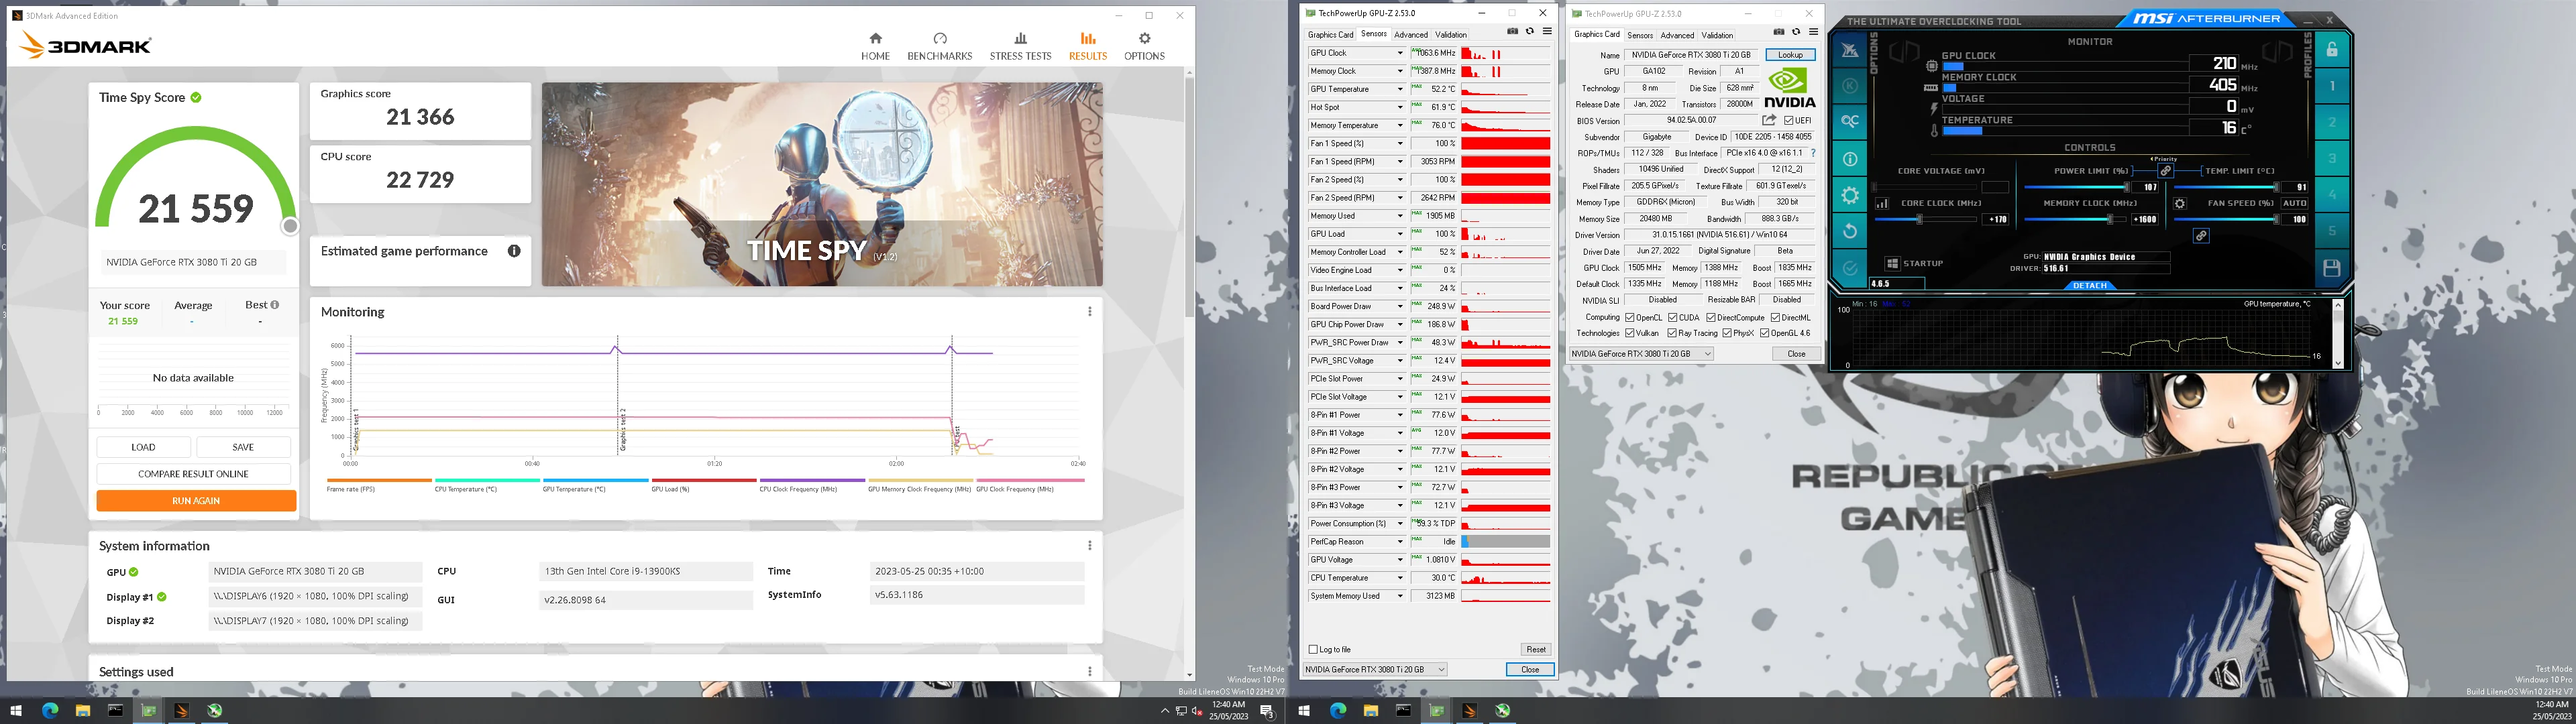The height and width of the screenshot is (724, 2576).
Task: Click the refresh icon in GPU-Z Sensors window
Action: click(1529, 32)
